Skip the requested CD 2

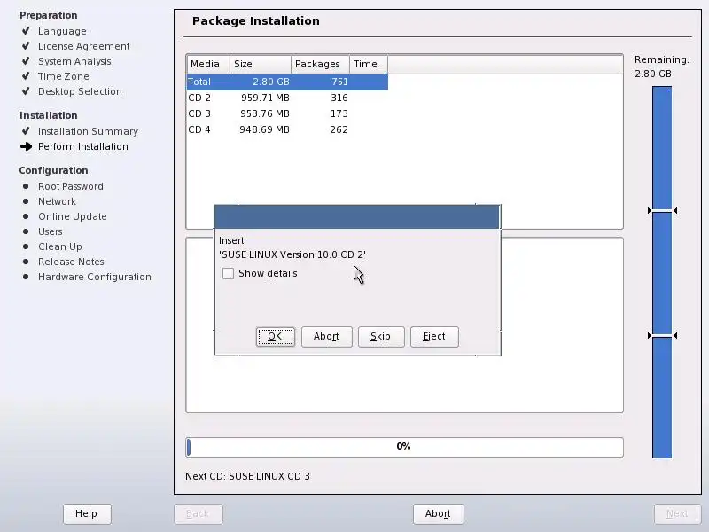pyautogui.click(x=381, y=337)
